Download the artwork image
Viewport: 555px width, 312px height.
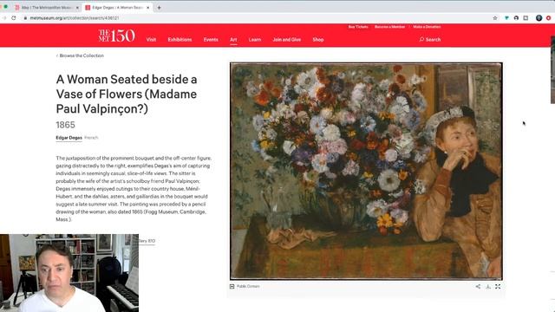[488, 287]
